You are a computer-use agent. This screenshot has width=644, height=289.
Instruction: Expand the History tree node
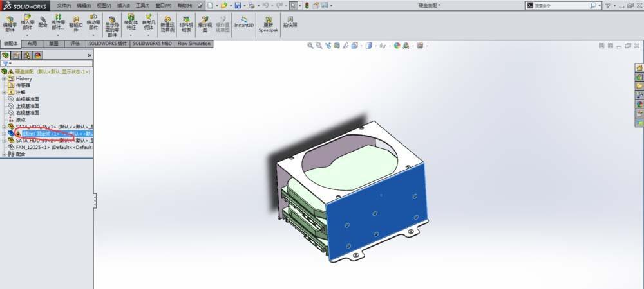click(x=4, y=78)
